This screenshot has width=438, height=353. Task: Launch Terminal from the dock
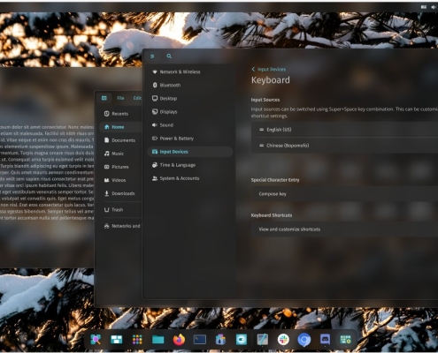(200, 340)
